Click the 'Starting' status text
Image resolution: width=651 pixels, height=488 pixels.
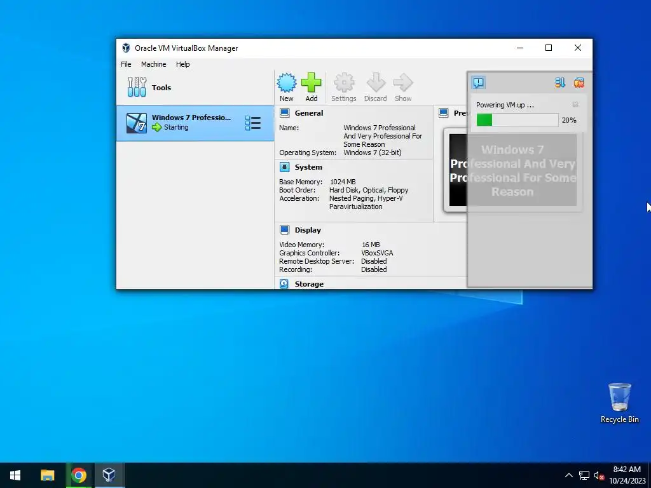click(x=176, y=127)
